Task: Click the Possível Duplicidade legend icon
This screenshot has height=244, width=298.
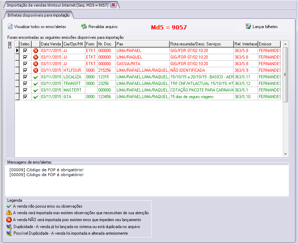Action: [x=9, y=233]
